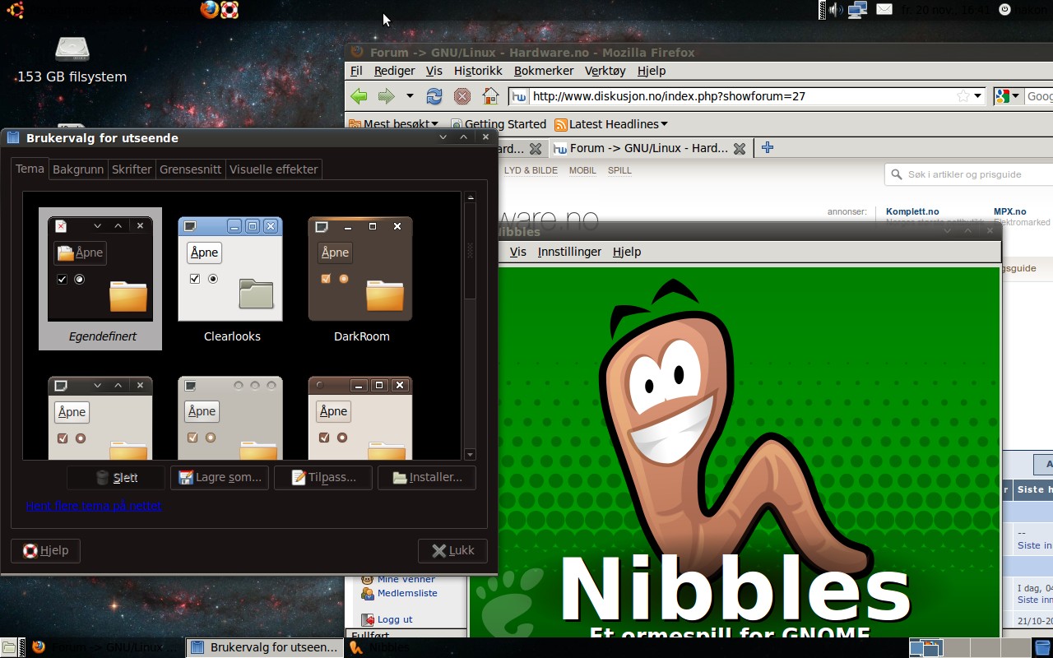Image resolution: width=1053 pixels, height=658 pixels.
Task: Expand the URL bar history dropdown arrow
Action: [x=978, y=96]
